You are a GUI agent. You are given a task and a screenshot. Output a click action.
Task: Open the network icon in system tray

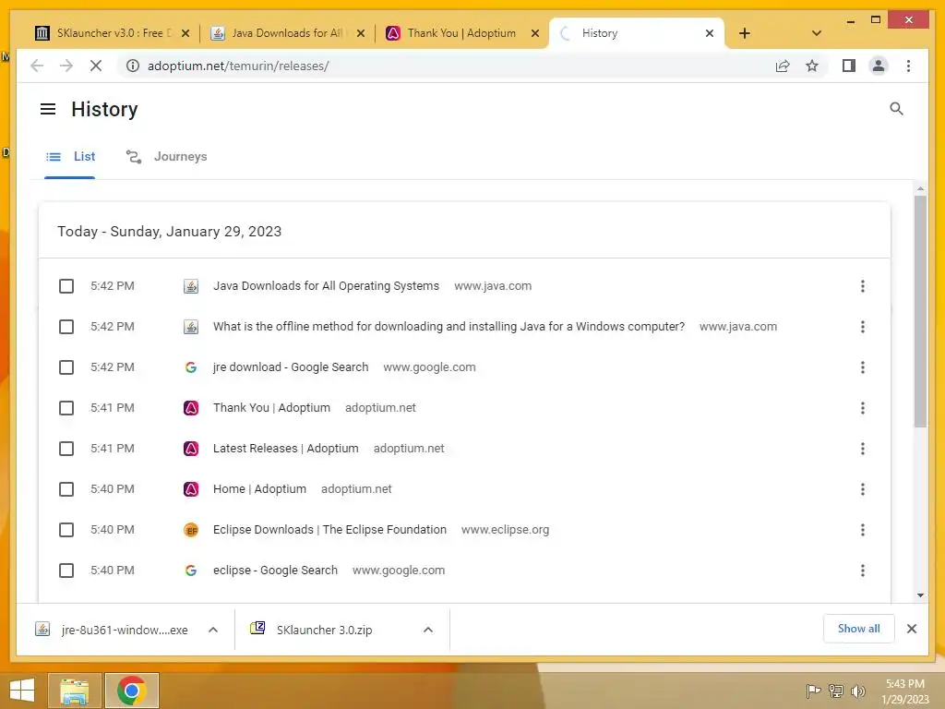[836, 691]
